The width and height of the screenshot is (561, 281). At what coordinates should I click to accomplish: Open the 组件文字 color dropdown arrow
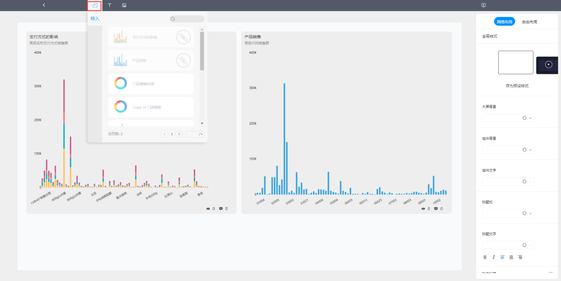click(531, 181)
